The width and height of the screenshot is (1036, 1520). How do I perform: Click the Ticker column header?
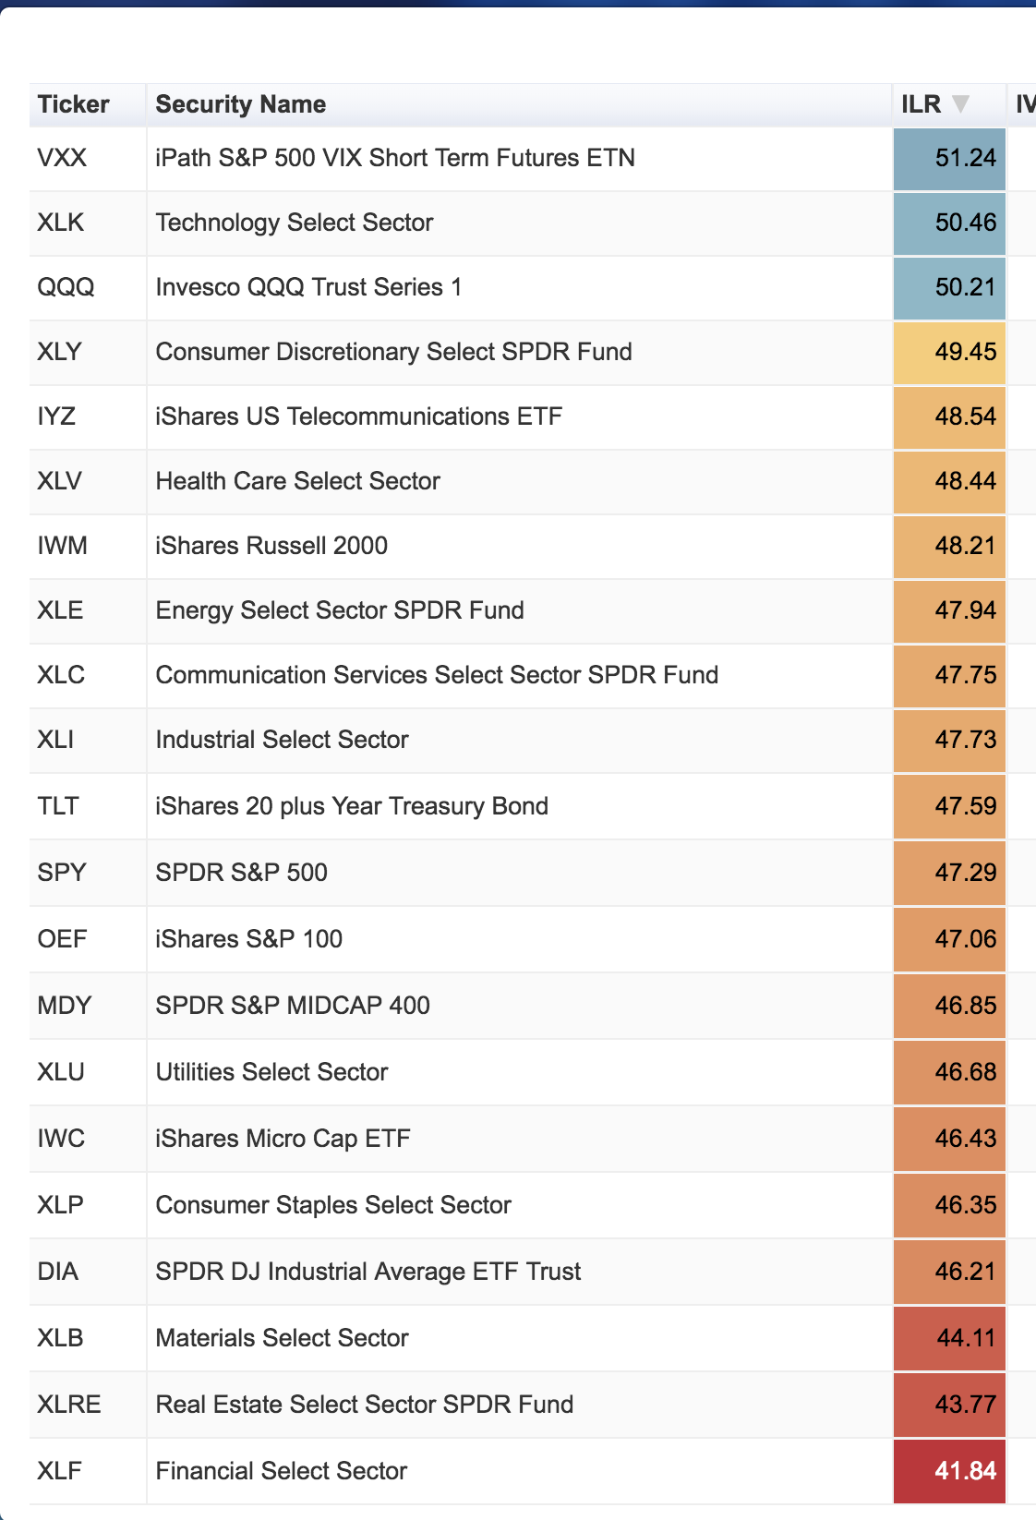click(x=74, y=104)
